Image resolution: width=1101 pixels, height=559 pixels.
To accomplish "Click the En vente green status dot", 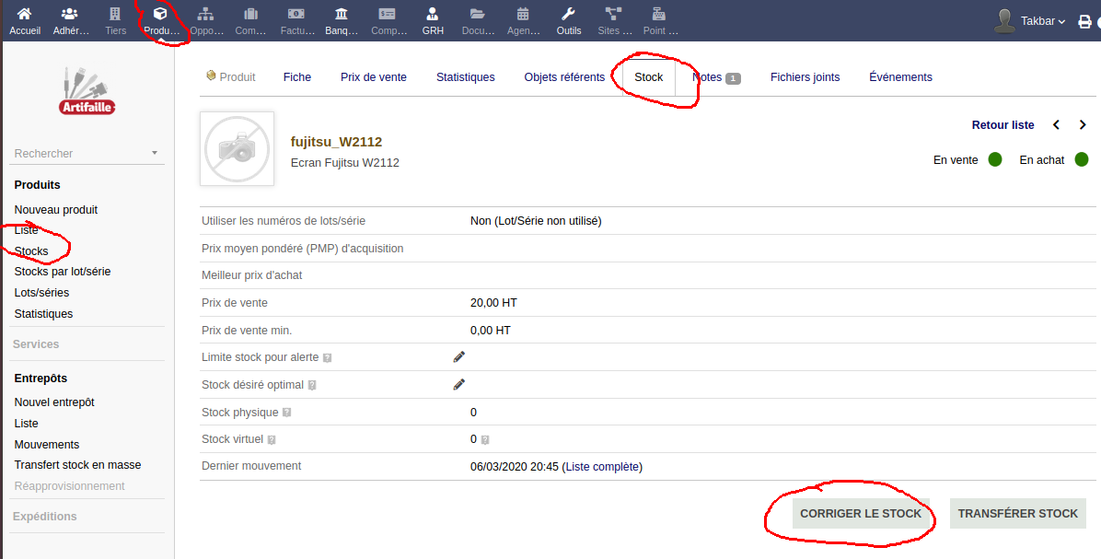I will click(x=995, y=160).
